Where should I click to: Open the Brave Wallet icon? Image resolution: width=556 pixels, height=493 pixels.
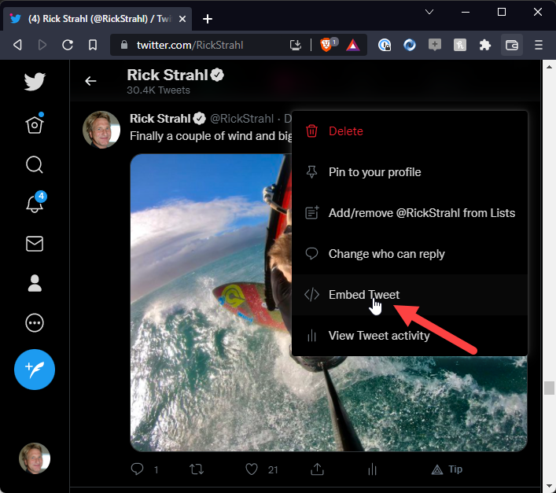pos(512,45)
